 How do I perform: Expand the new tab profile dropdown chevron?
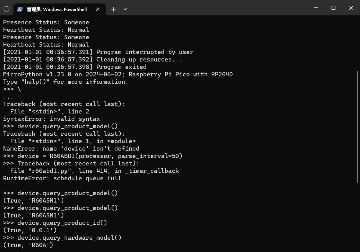click(125, 9)
